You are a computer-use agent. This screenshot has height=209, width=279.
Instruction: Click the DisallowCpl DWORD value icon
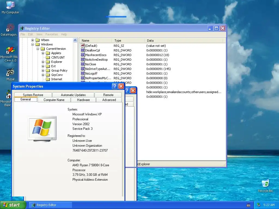[83, 50]
